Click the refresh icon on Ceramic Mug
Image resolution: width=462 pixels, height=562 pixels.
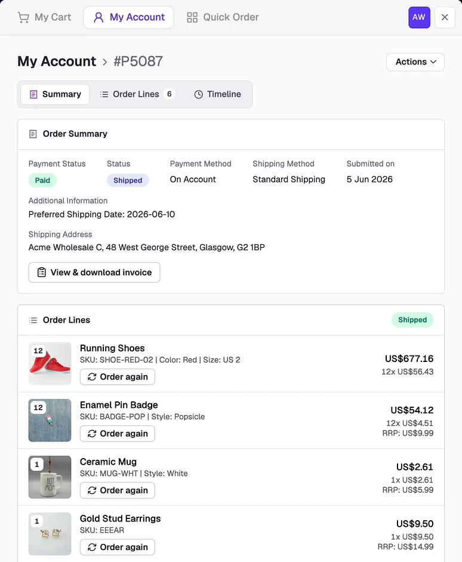(92, 490)
